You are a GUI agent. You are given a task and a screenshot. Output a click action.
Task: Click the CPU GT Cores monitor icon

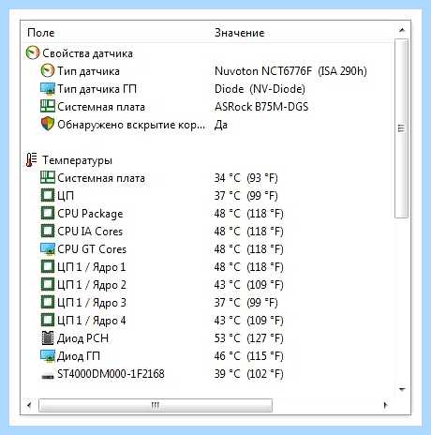(x=48, y=249)
